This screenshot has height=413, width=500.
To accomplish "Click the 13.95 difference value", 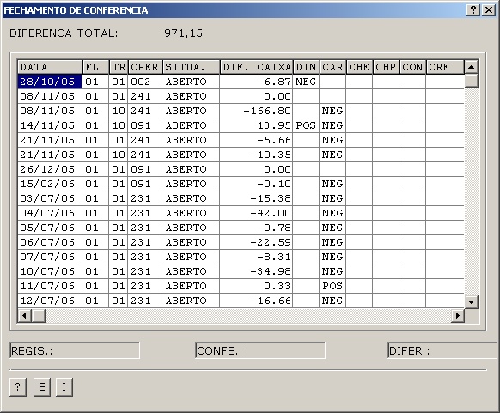I will point(274,125).
